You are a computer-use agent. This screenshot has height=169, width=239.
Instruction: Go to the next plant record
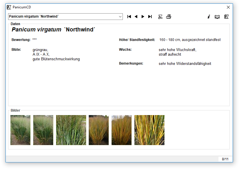[x=143, y=17]
